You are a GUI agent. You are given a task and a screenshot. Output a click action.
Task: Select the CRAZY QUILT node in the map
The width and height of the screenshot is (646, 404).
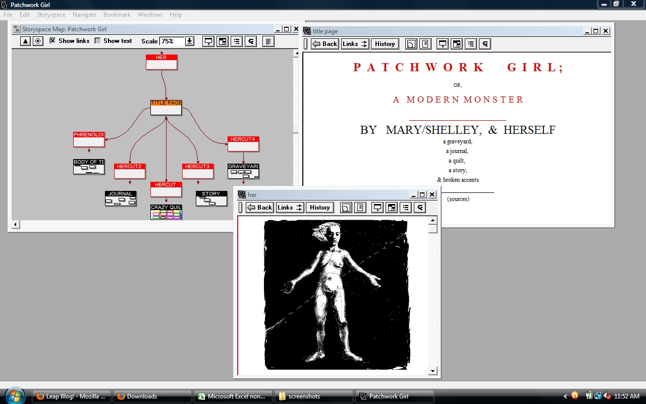point(166,212)
